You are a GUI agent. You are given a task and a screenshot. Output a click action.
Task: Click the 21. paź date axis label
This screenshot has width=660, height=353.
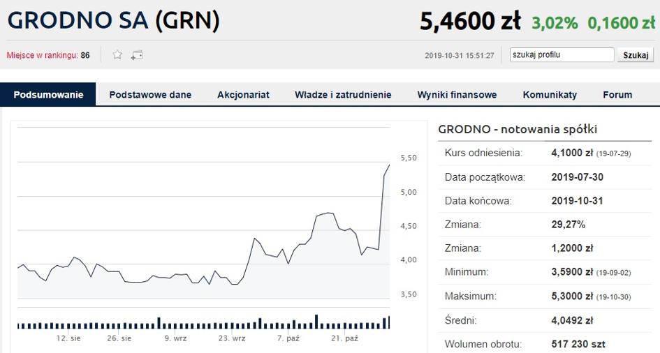pyautogui.click(x=344, y=338)
